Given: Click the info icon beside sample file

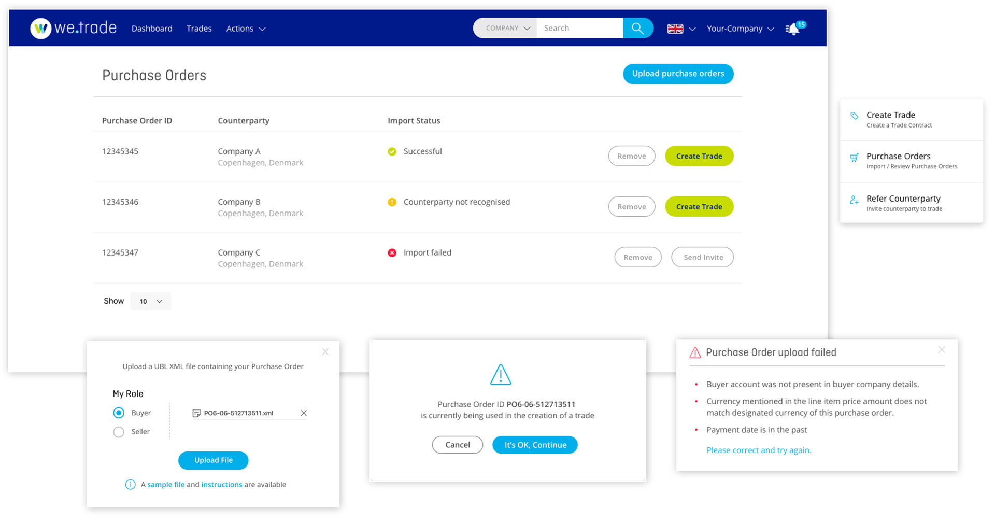Looking at the screenshot, I should click(x=130, y=485).
